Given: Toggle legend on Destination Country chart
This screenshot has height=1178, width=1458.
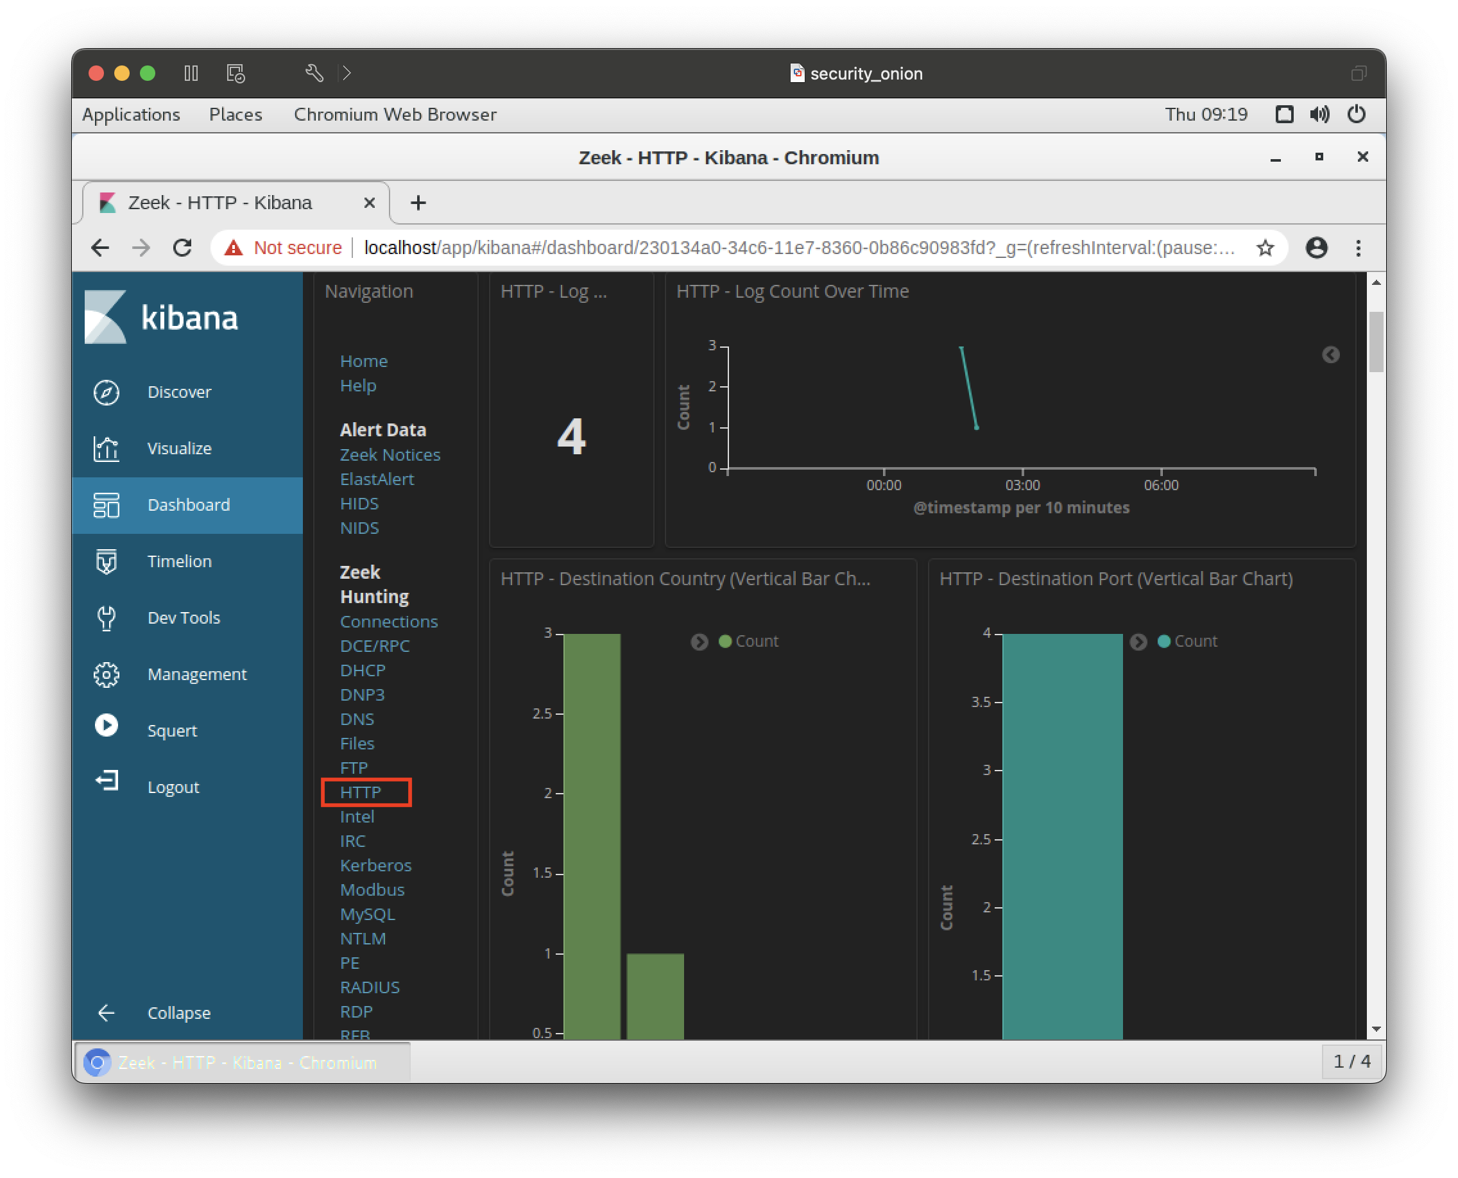Looking at the screenshot, I should tap(699, 642).
